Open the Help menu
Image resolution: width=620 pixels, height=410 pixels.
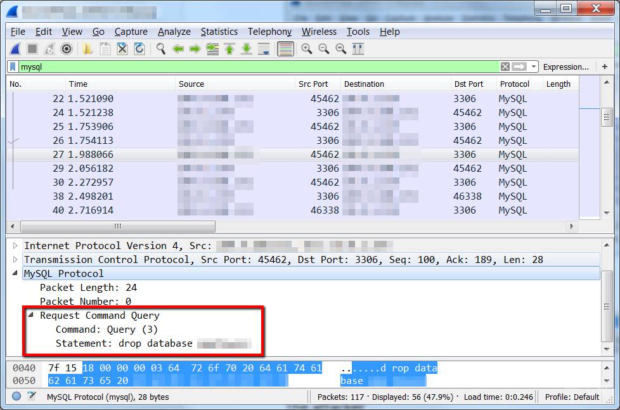point(389,32)
